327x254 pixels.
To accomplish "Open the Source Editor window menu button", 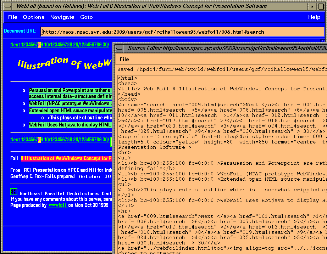I will coord(120,49).
